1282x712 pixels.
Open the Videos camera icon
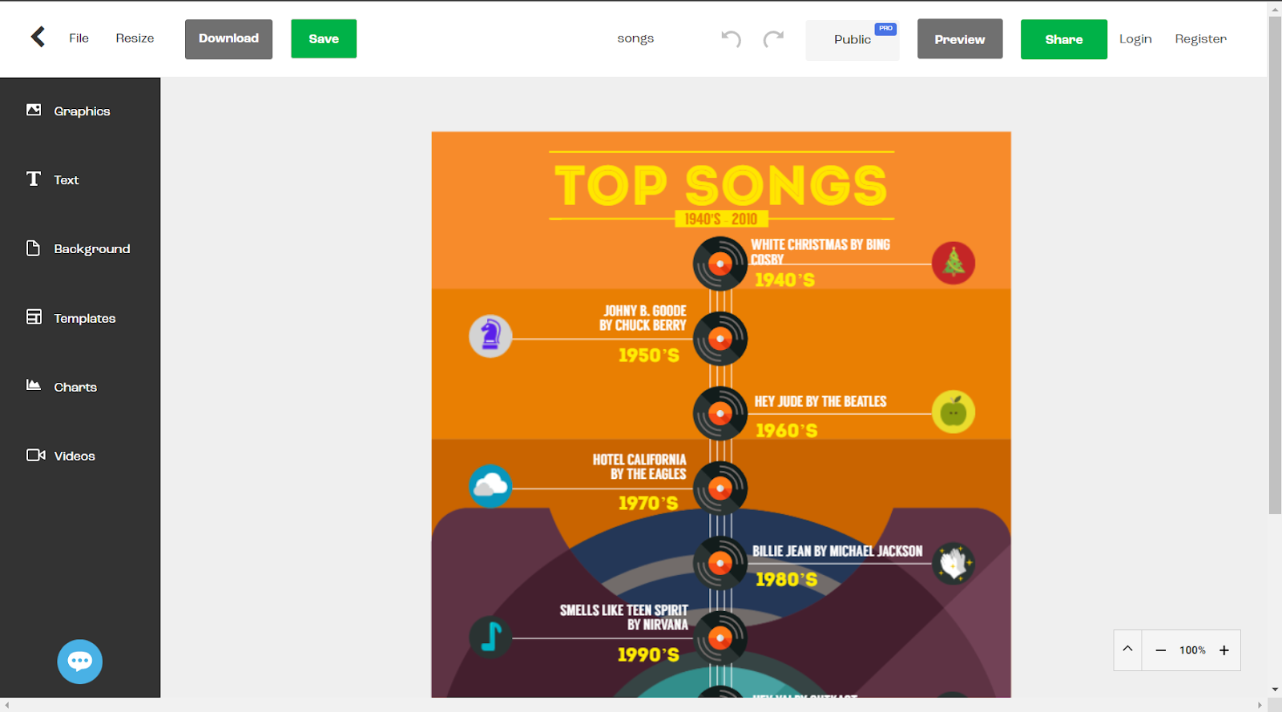coord(35,455)
